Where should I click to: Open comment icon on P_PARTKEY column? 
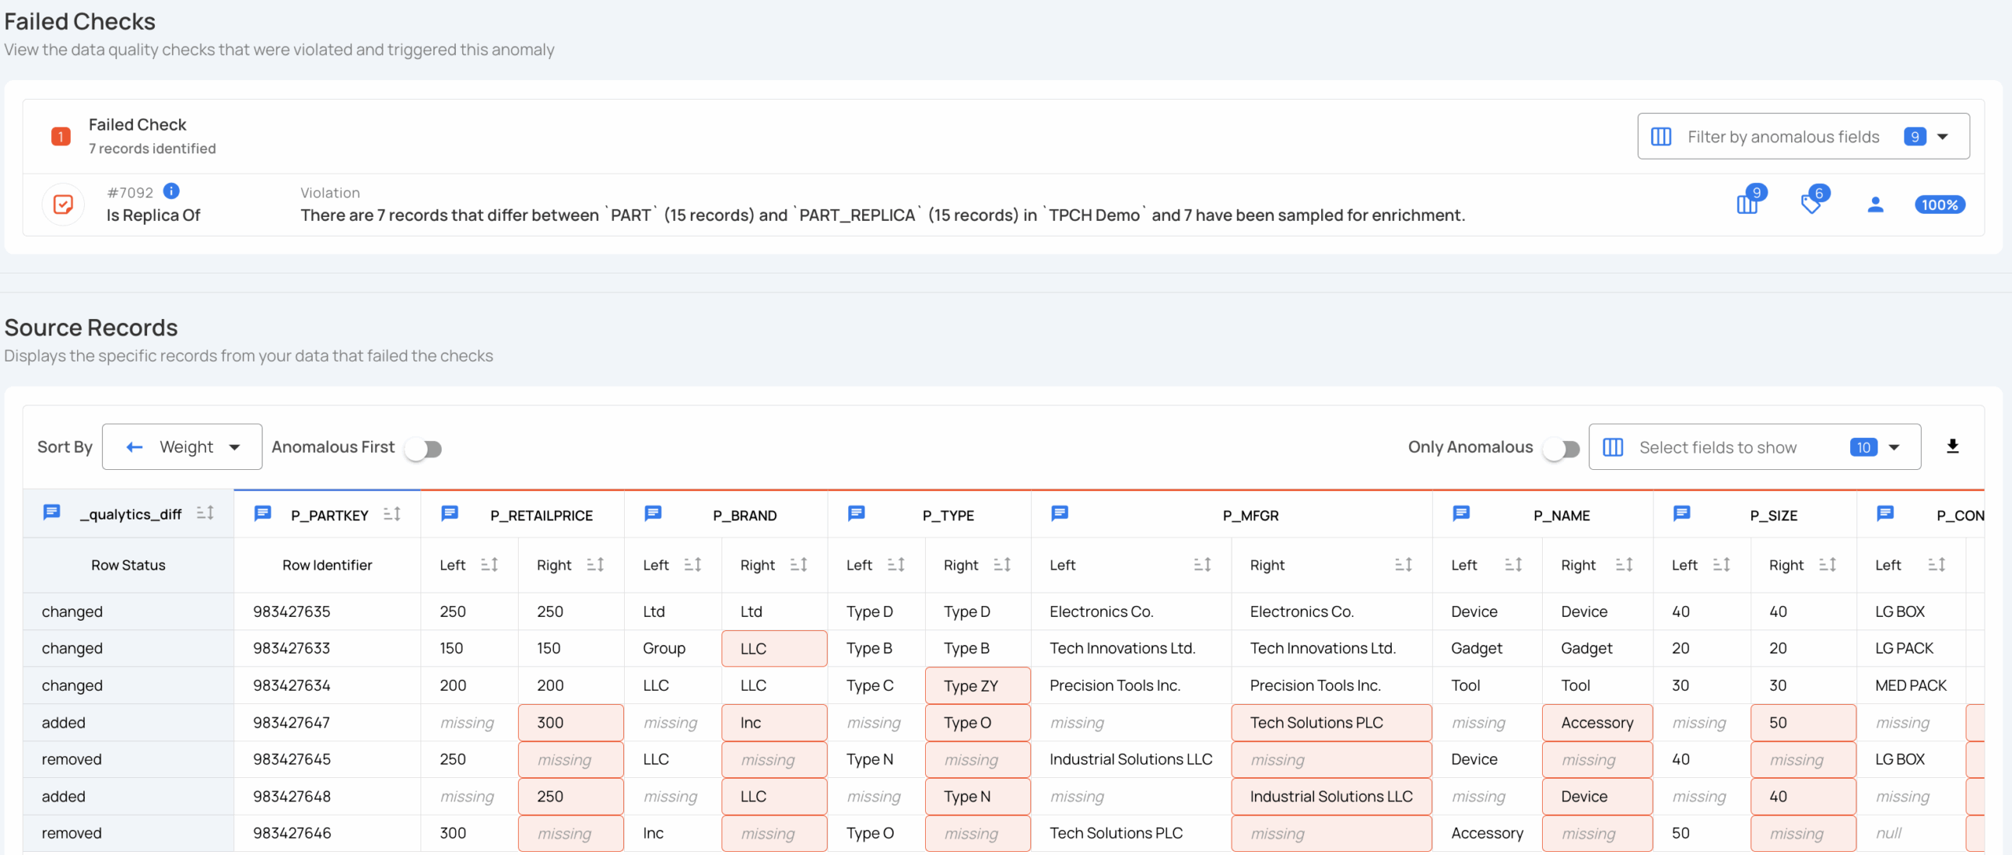263,514
